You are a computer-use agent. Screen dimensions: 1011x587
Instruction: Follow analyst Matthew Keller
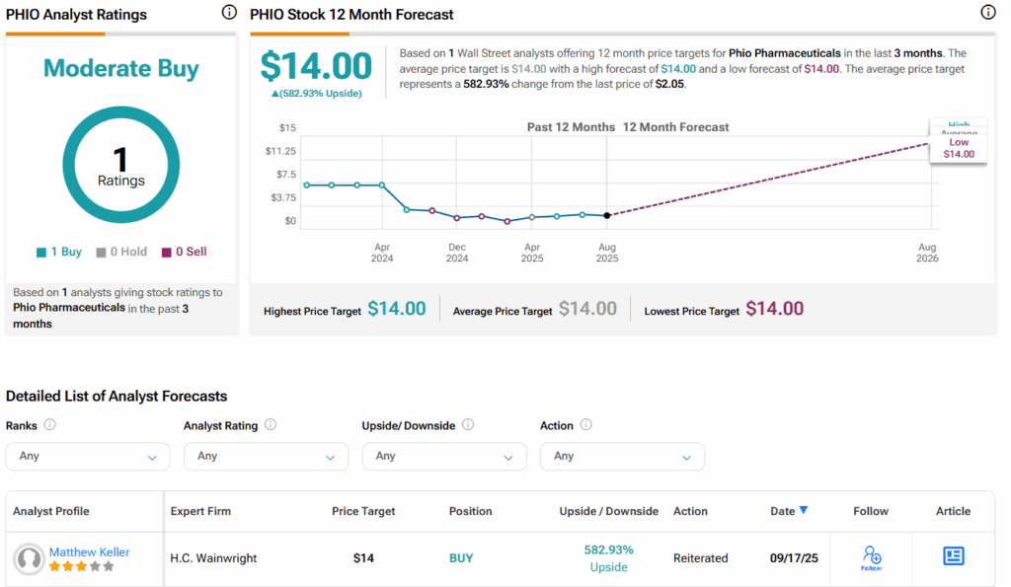[871, 557]
